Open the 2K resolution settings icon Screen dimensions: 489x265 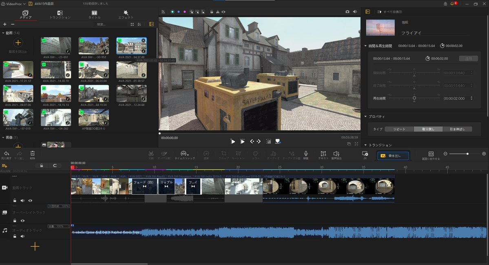365,155
